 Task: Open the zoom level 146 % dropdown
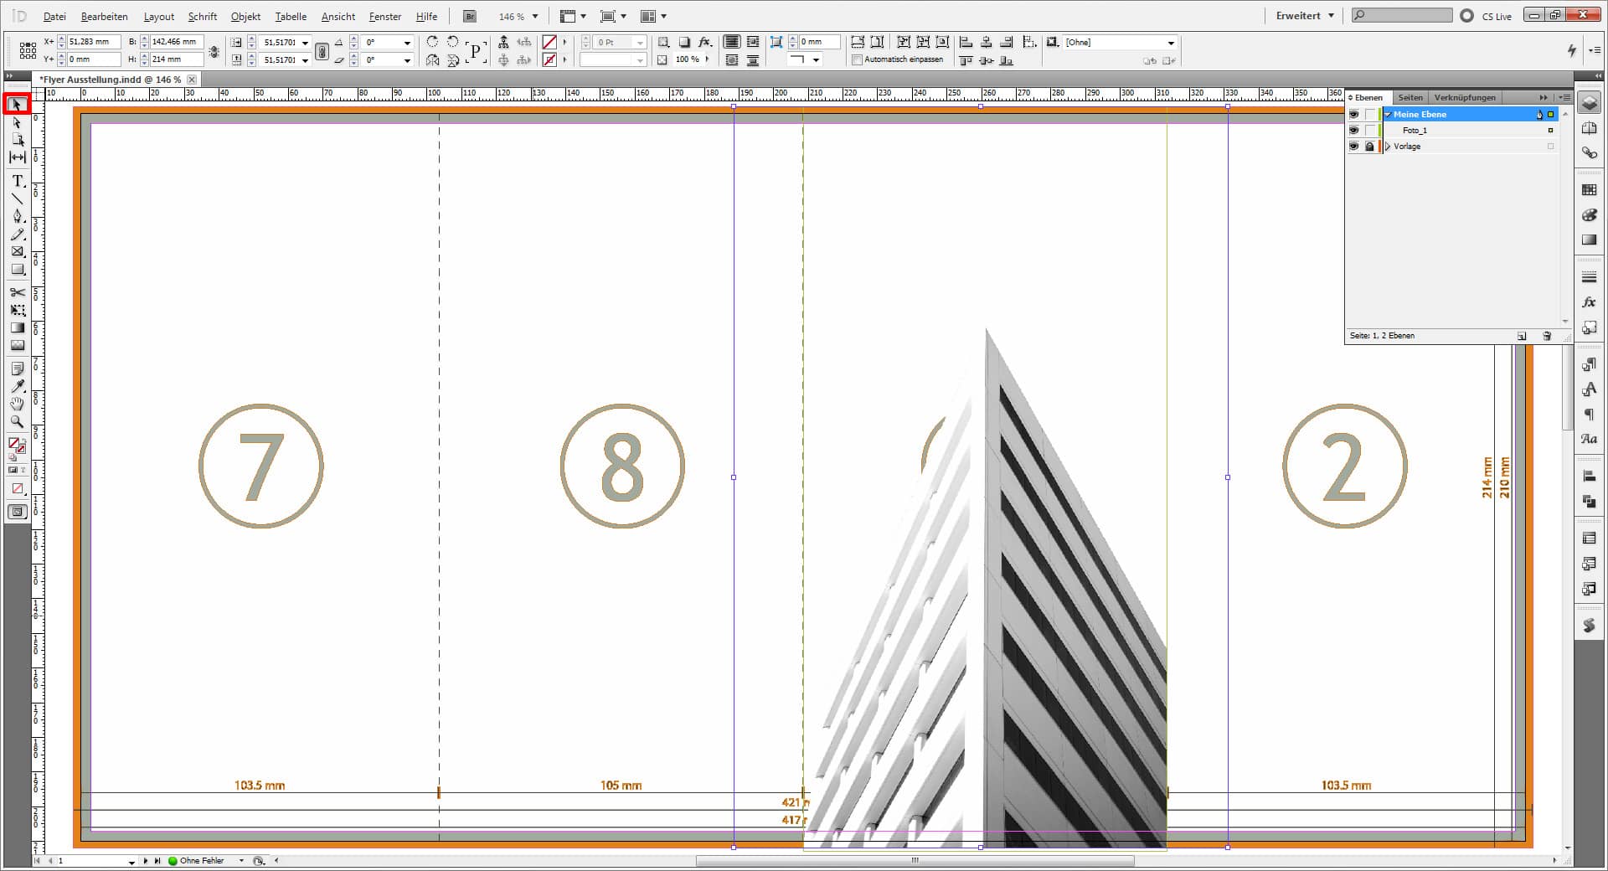coord(535,17)
